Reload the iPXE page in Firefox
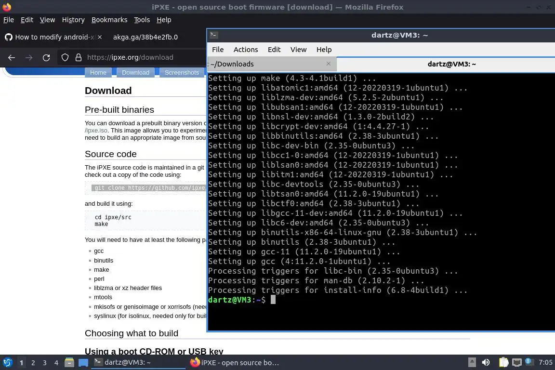The width and height of the screenshot is (555, 370). point(46,57)
